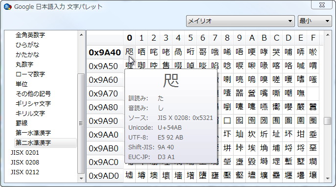Image resolution: width=336 pixels, height=187 pixels.
Task: Click the 0x9A50 row header
Action: click(x=105, y=66)
